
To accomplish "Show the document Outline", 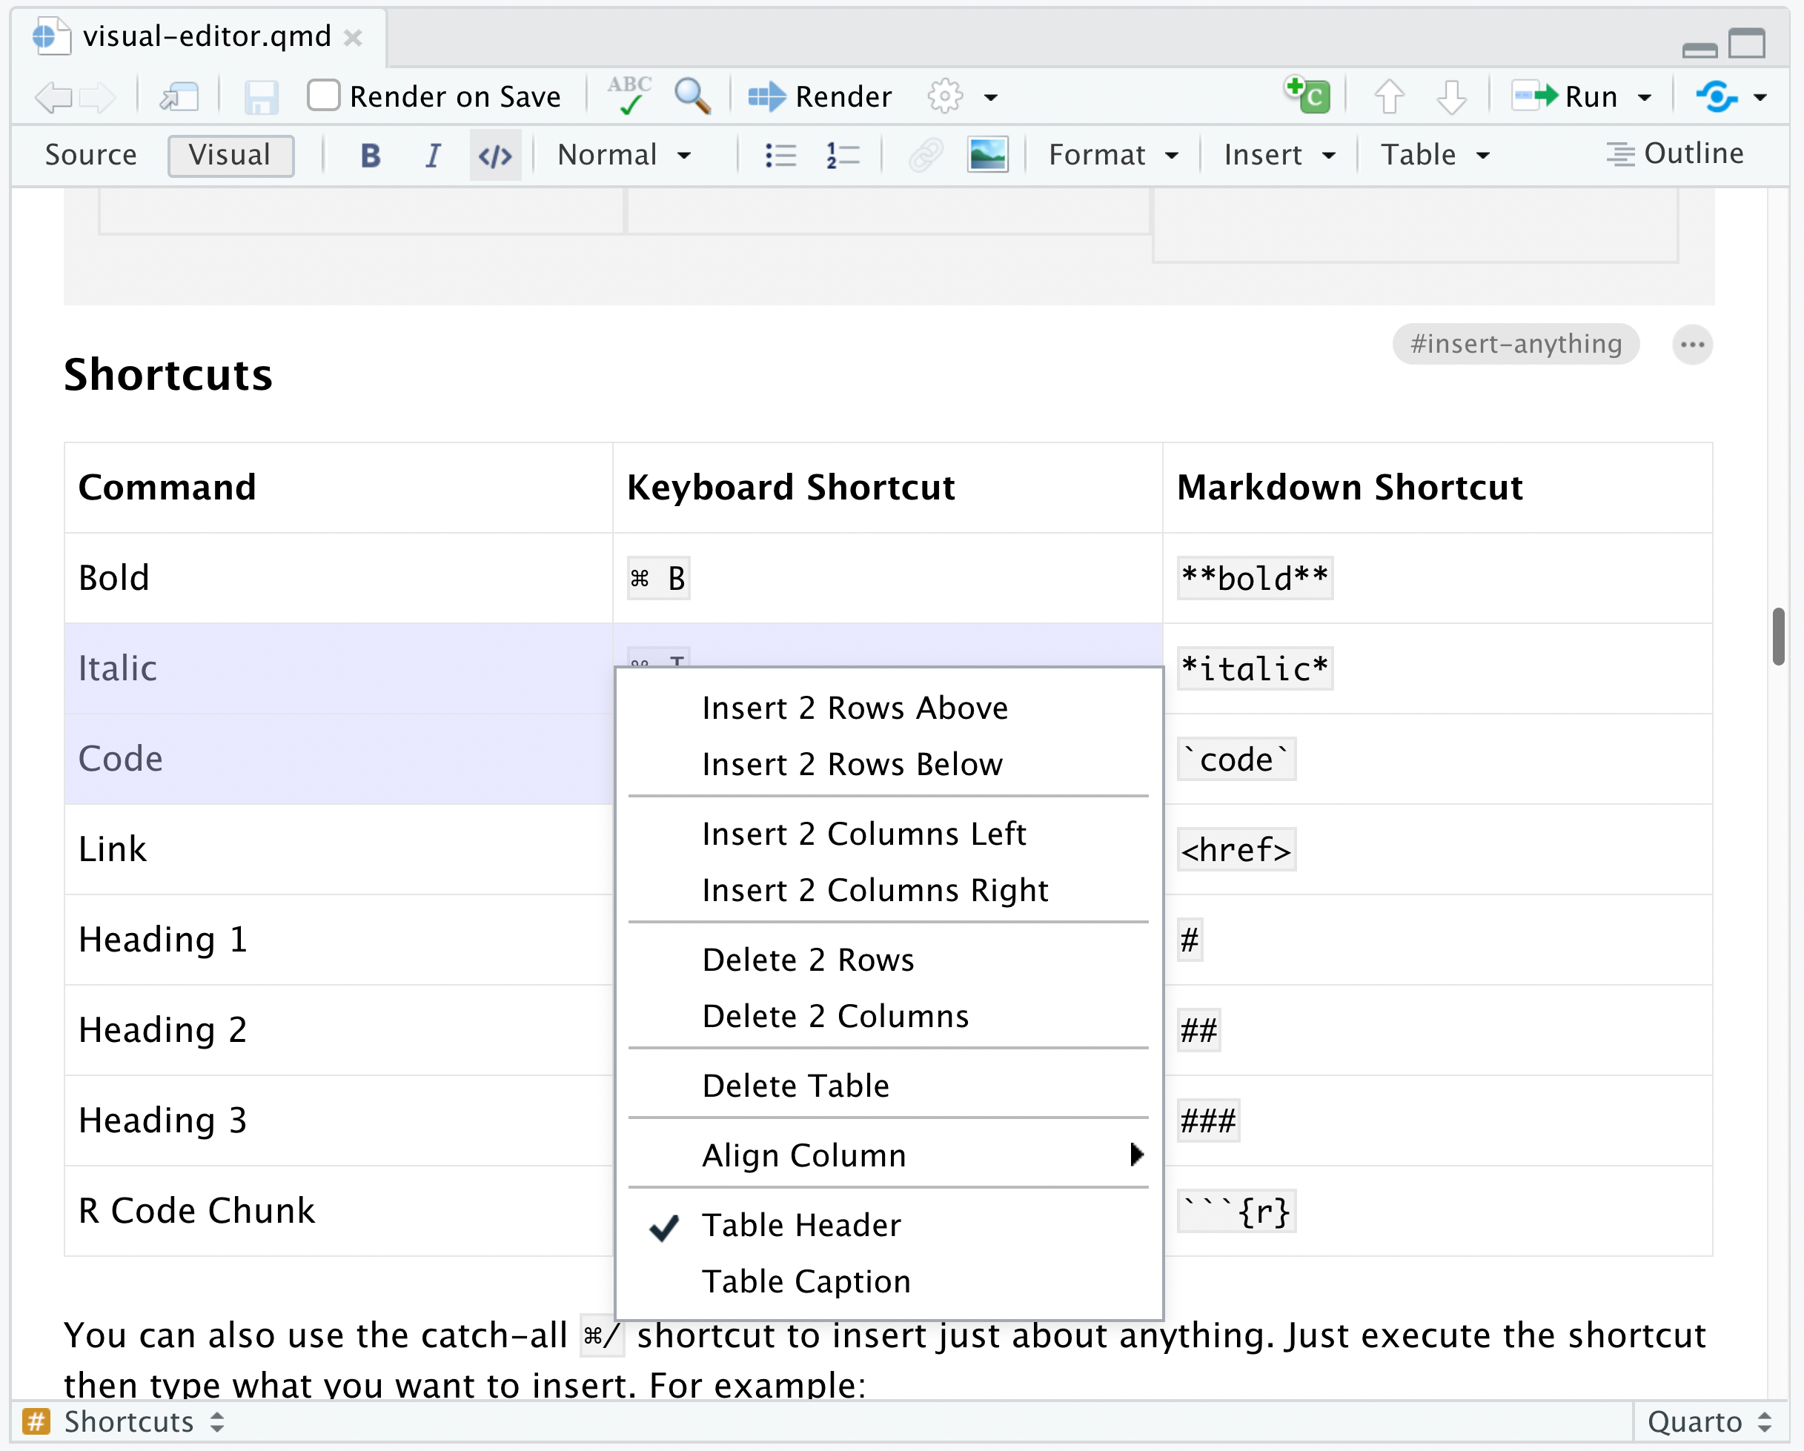I will [1675, 154].
